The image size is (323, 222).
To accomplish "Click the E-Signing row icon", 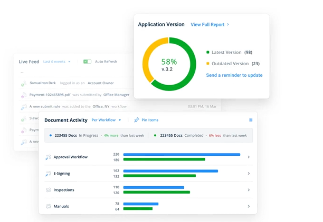I will pos(48,173).
